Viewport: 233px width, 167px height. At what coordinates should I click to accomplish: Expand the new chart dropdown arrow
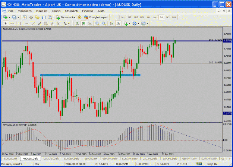[9, 18]
